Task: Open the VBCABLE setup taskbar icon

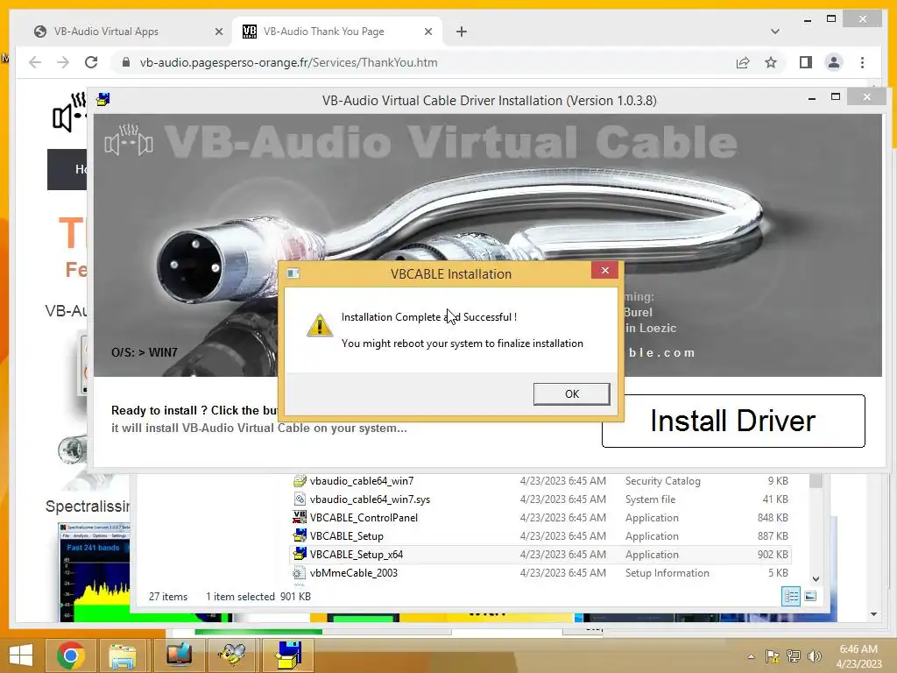Action: (x=288, y=655)
